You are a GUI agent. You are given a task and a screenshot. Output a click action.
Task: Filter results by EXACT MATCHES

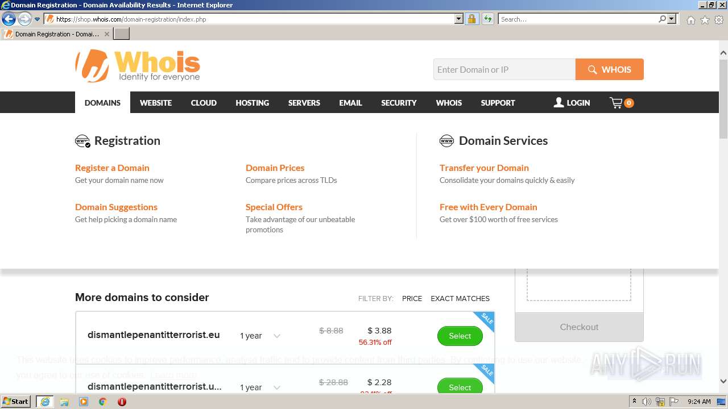click(x=460, y=298)
